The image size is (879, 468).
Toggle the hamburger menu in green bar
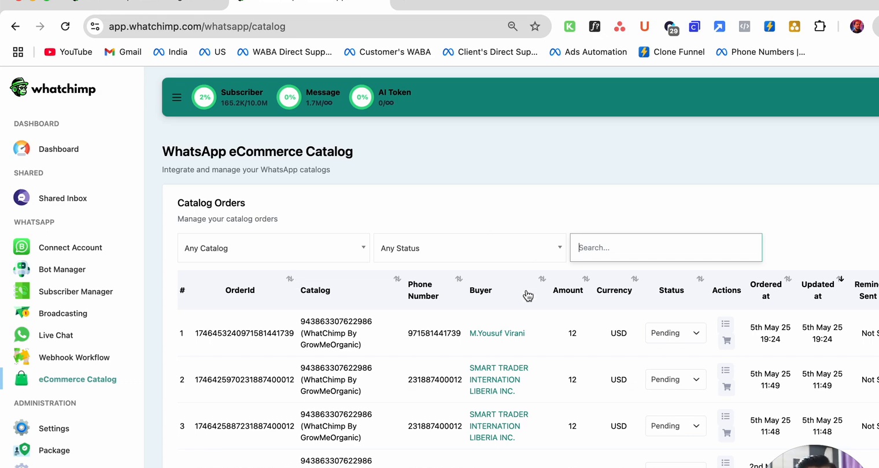coord(177,97)
